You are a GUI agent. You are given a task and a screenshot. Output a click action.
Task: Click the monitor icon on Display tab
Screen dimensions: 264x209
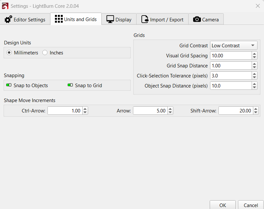110,19
